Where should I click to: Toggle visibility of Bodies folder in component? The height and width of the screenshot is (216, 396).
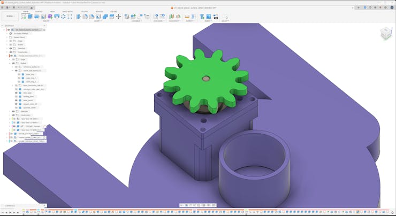tap(14, 63)
